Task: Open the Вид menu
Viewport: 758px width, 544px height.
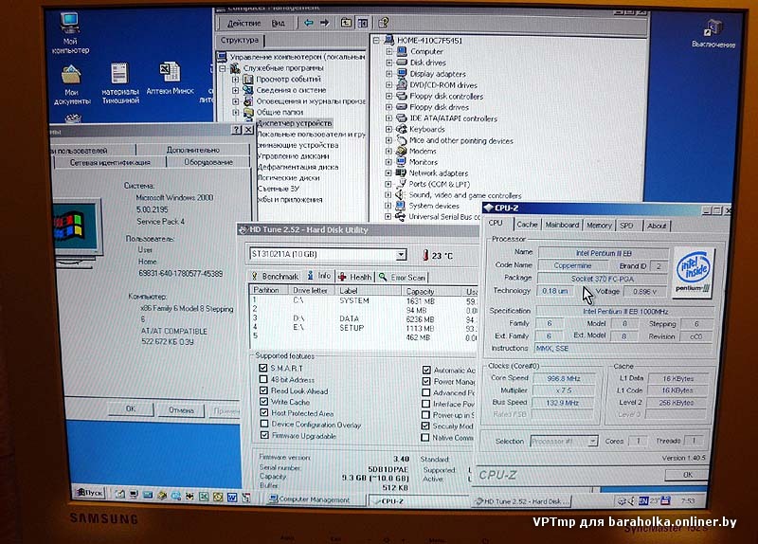Action: [x=278, y=23]
